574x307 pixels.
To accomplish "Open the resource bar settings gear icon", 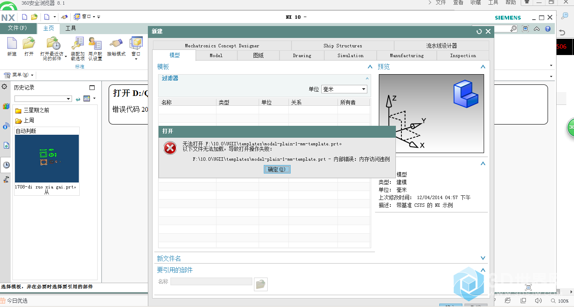I will [4, 87].
